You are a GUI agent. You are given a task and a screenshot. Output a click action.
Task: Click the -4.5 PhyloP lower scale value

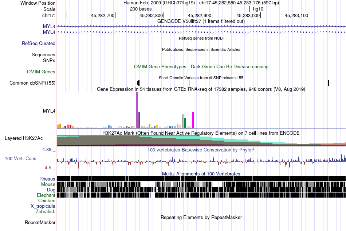(47, 168)
